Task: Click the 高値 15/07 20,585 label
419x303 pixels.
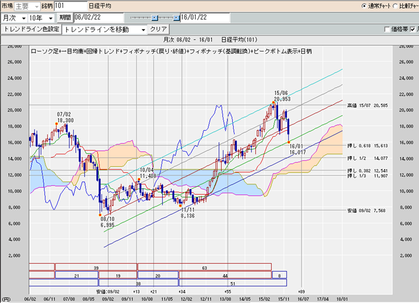Action: pyautogui.click(x=368, y=106)
